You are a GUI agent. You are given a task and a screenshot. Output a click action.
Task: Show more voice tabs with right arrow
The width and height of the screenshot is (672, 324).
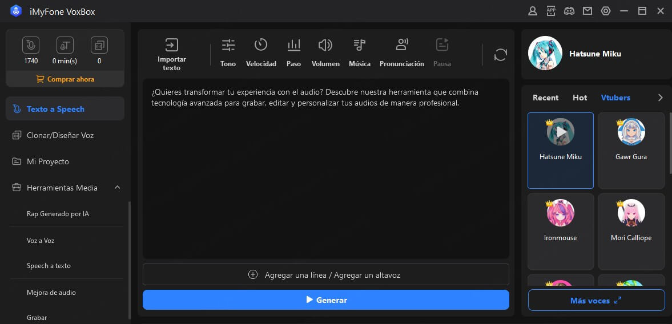tap(661, 98)
